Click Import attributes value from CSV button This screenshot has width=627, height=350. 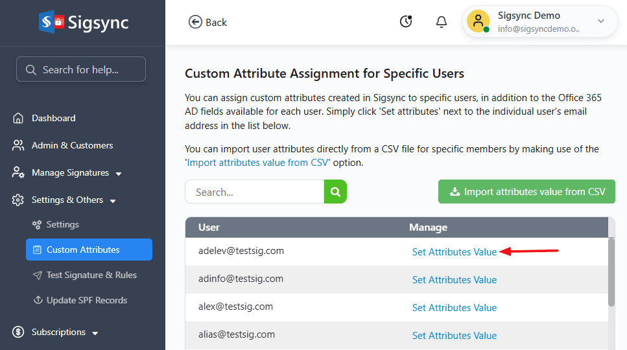526,192
